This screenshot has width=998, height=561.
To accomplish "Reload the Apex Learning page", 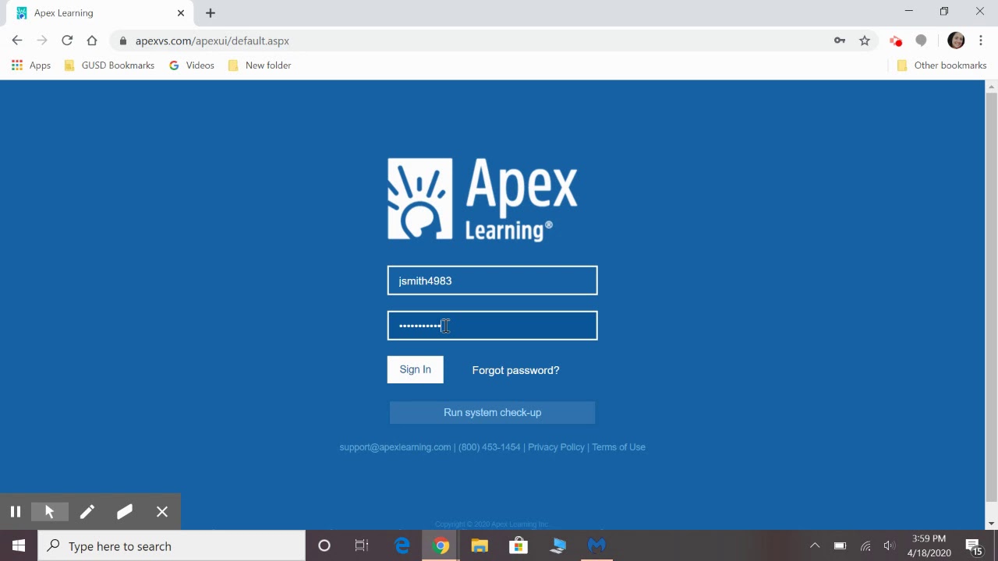I will click(67, 41).
